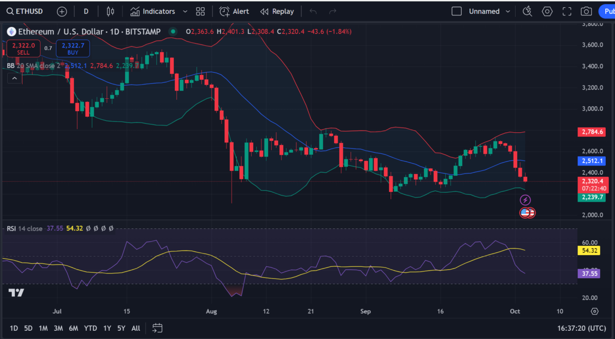
Task: Change the D timeframe interval
Action: pos(86,11)
